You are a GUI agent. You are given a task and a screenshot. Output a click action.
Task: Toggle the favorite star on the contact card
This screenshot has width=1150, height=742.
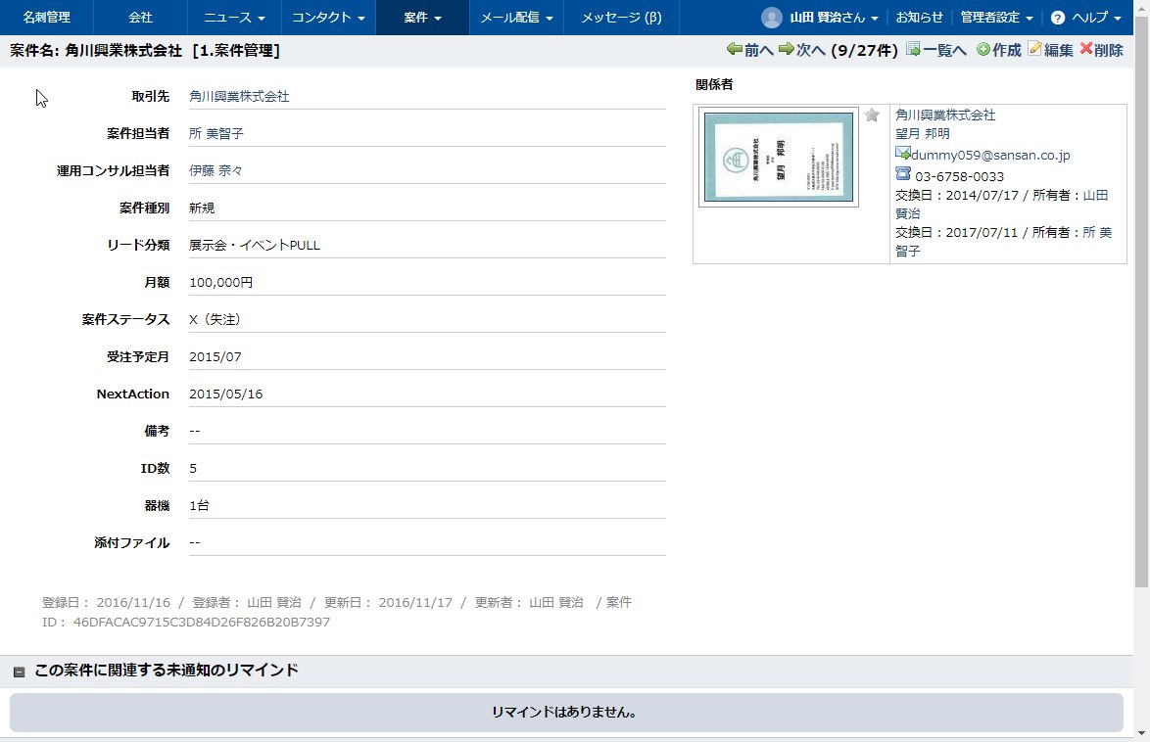tap(871, 116)
